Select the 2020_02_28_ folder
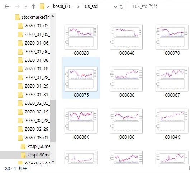 (37, 121)
